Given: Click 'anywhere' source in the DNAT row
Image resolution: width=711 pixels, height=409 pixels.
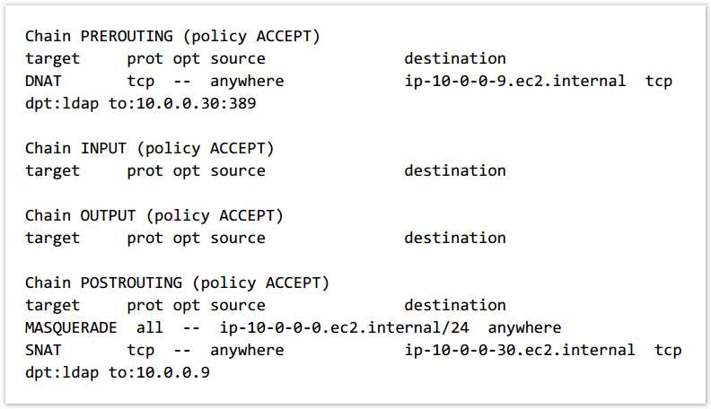Looking at the screenshot, I should coord(247,81).
